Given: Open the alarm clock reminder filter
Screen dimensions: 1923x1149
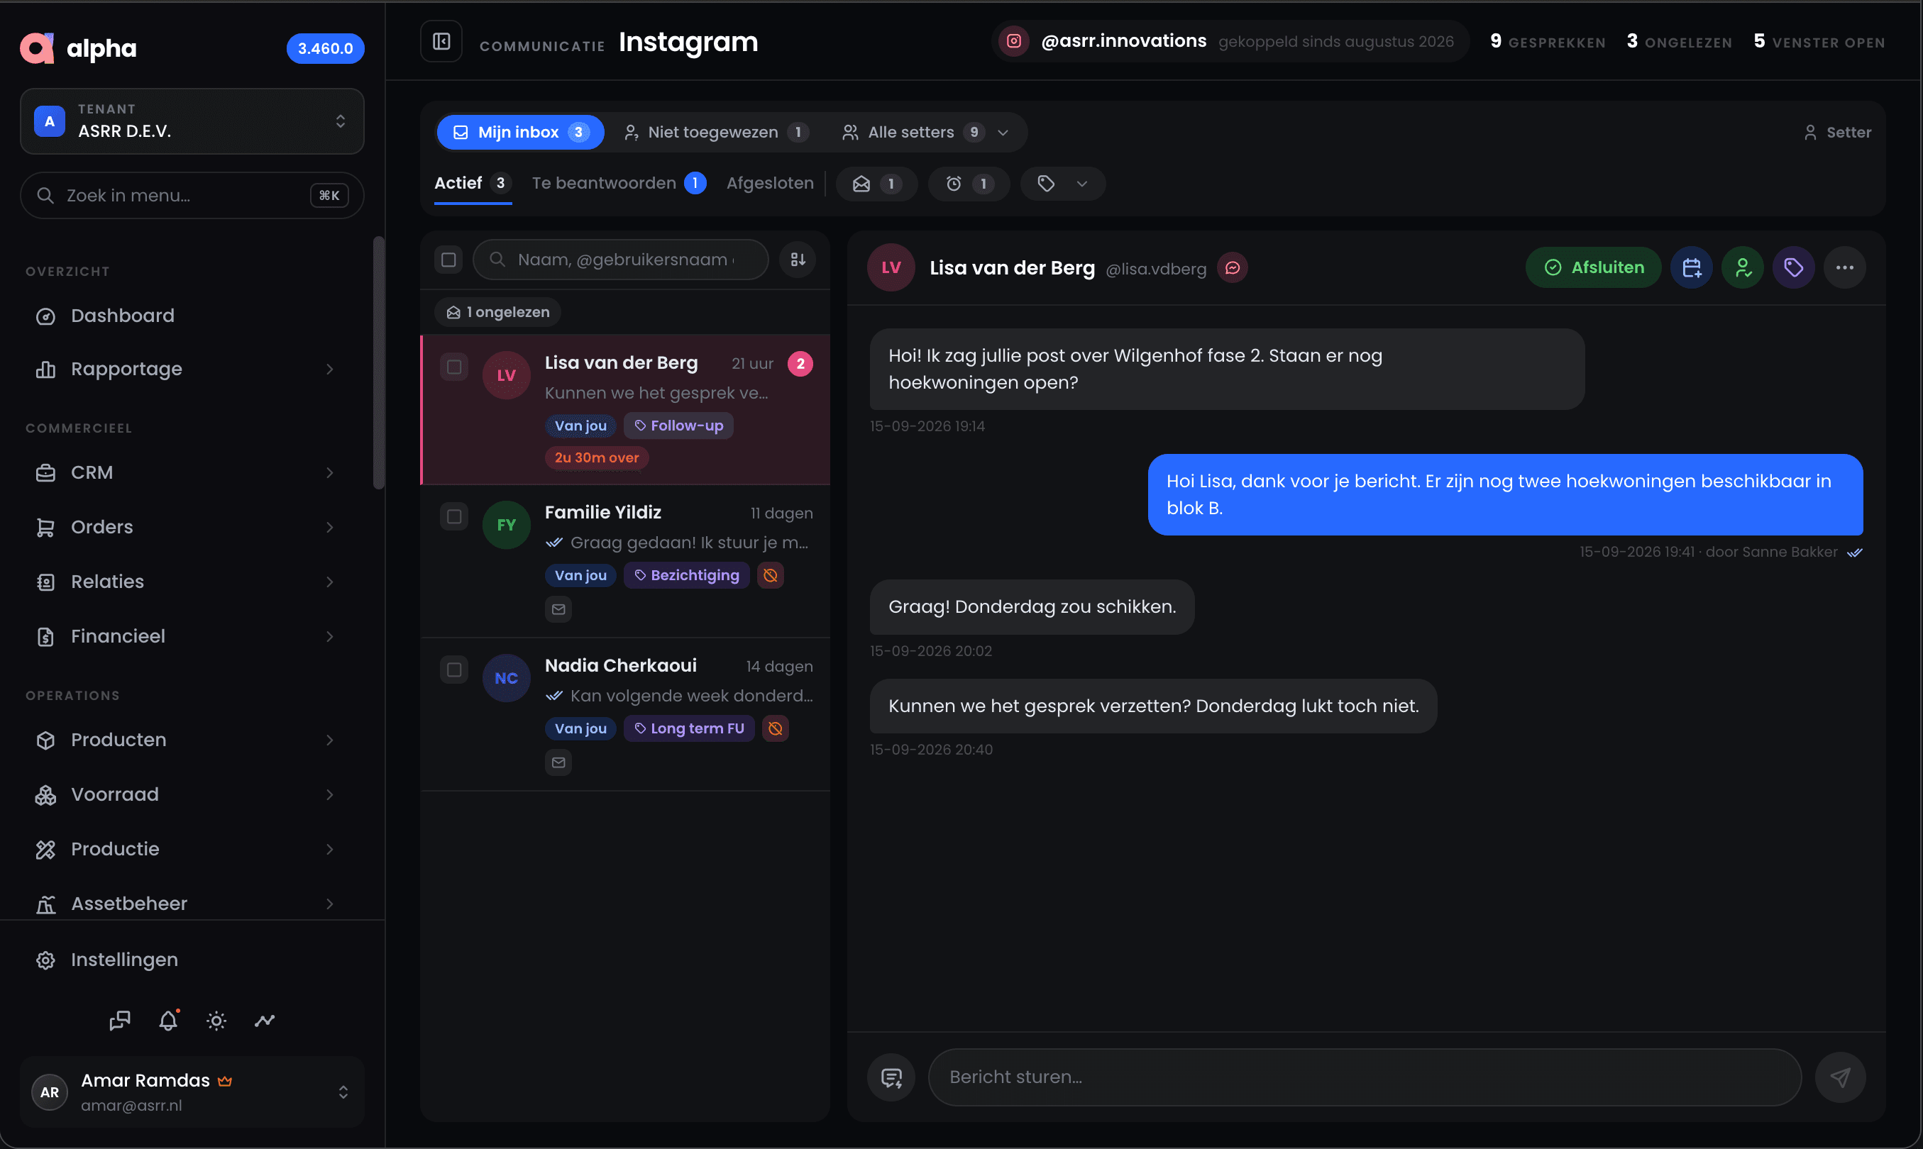Looking at the screenshot, I should click(x=968, y=184).
